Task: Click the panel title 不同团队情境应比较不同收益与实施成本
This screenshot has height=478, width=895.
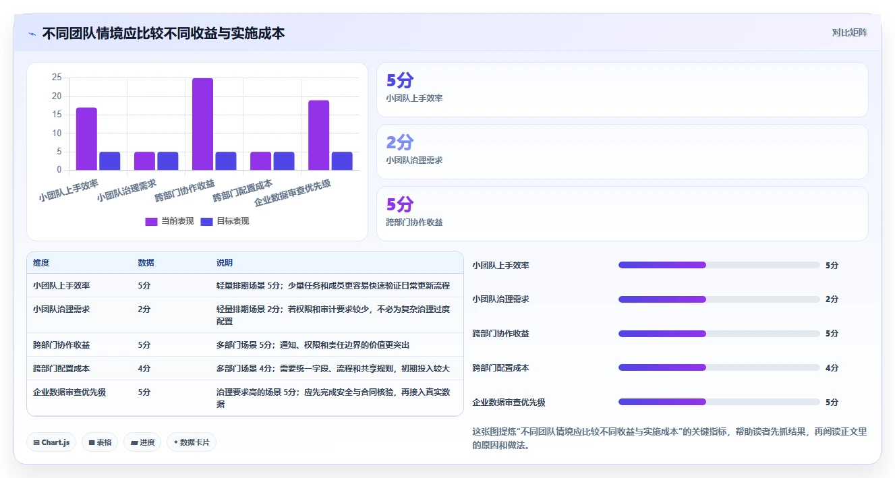Action: pyautogui.click(x=163, y=33)
